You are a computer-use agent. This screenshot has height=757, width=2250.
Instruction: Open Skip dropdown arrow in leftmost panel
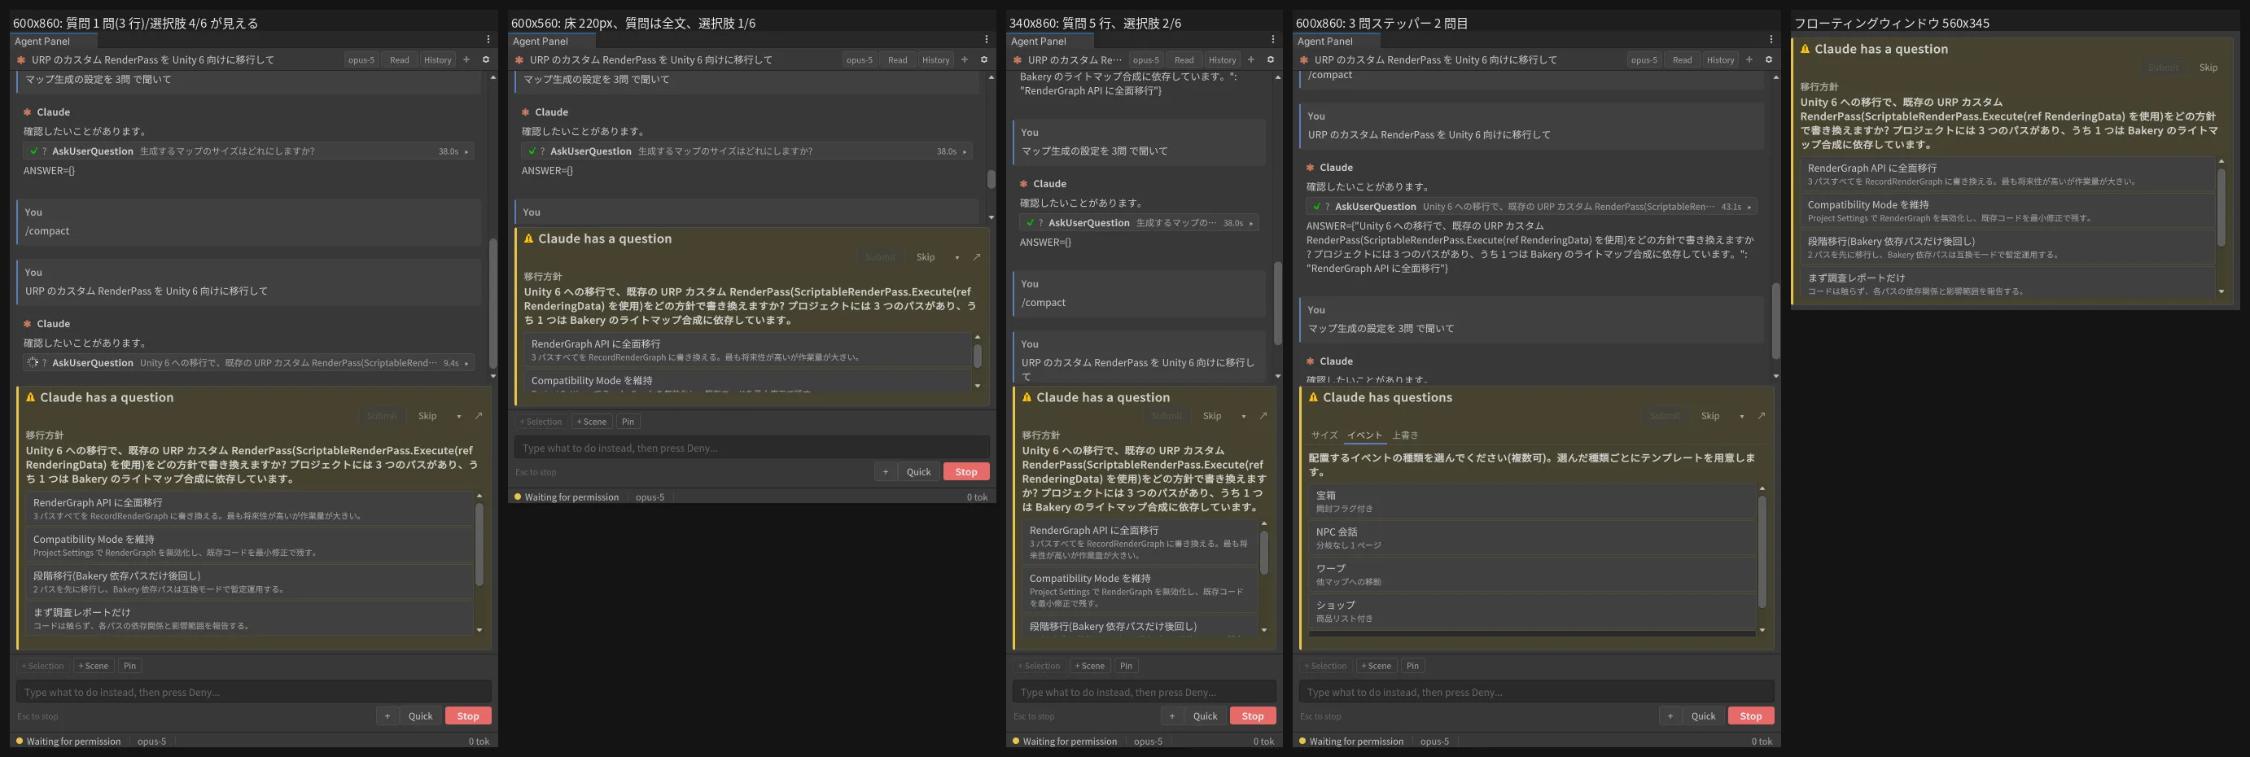click(x=458, y=417)
